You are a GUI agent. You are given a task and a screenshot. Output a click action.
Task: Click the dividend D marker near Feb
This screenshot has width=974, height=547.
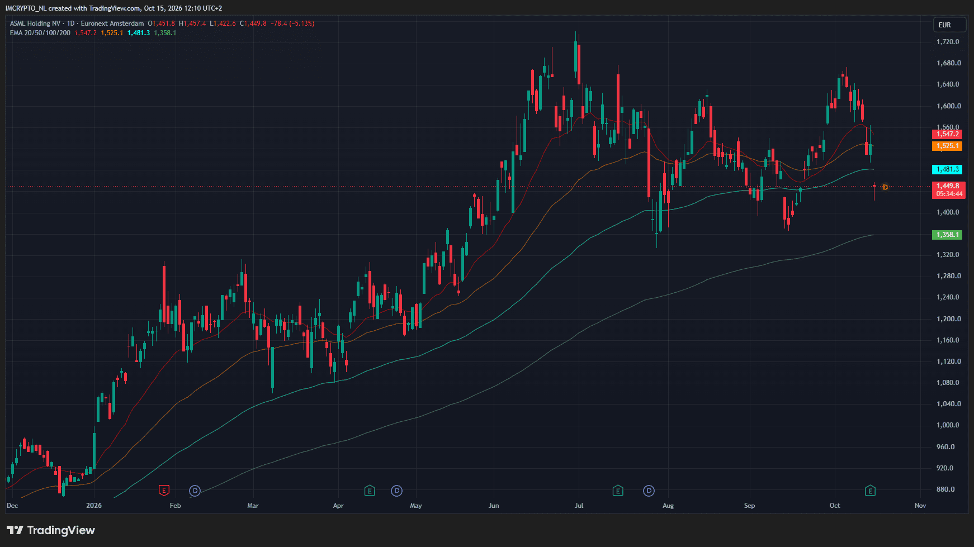[195, 491]
